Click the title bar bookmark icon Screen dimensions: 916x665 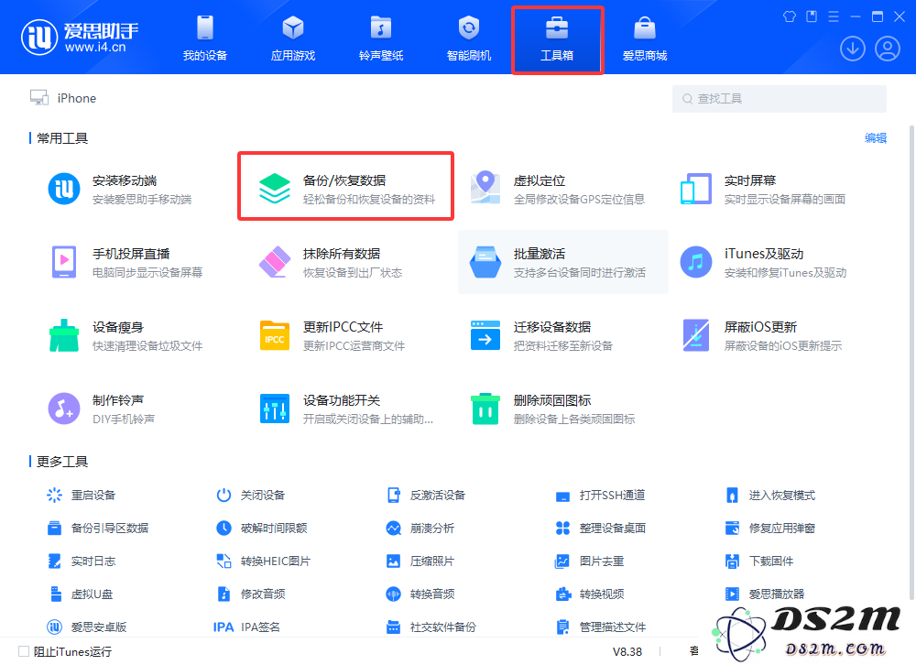(812, 16)
